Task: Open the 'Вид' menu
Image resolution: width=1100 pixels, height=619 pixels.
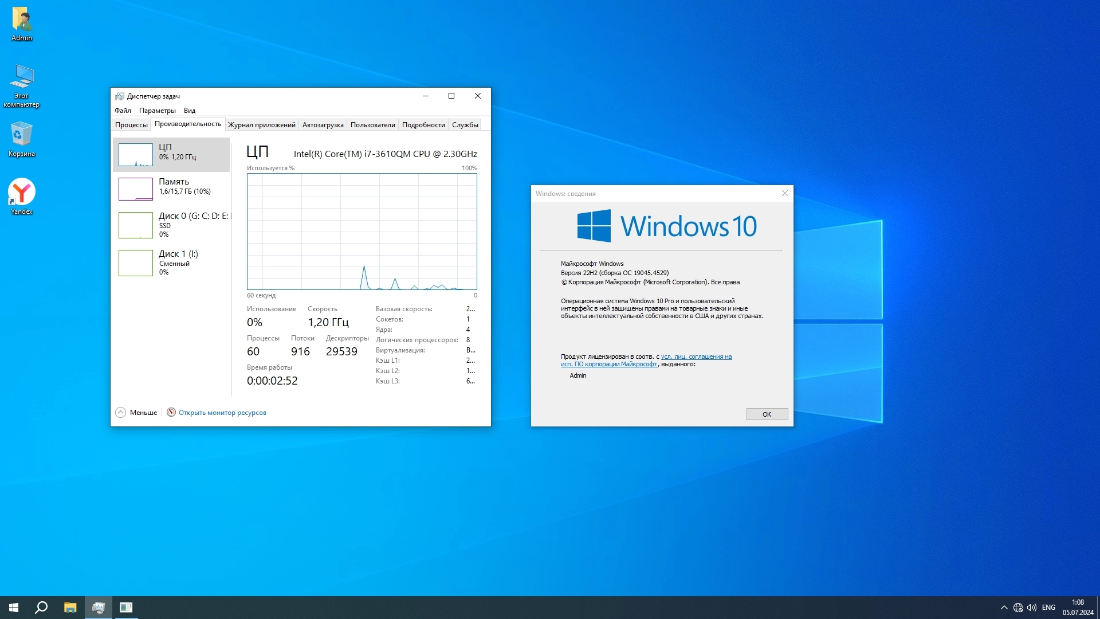Action: 190,111
